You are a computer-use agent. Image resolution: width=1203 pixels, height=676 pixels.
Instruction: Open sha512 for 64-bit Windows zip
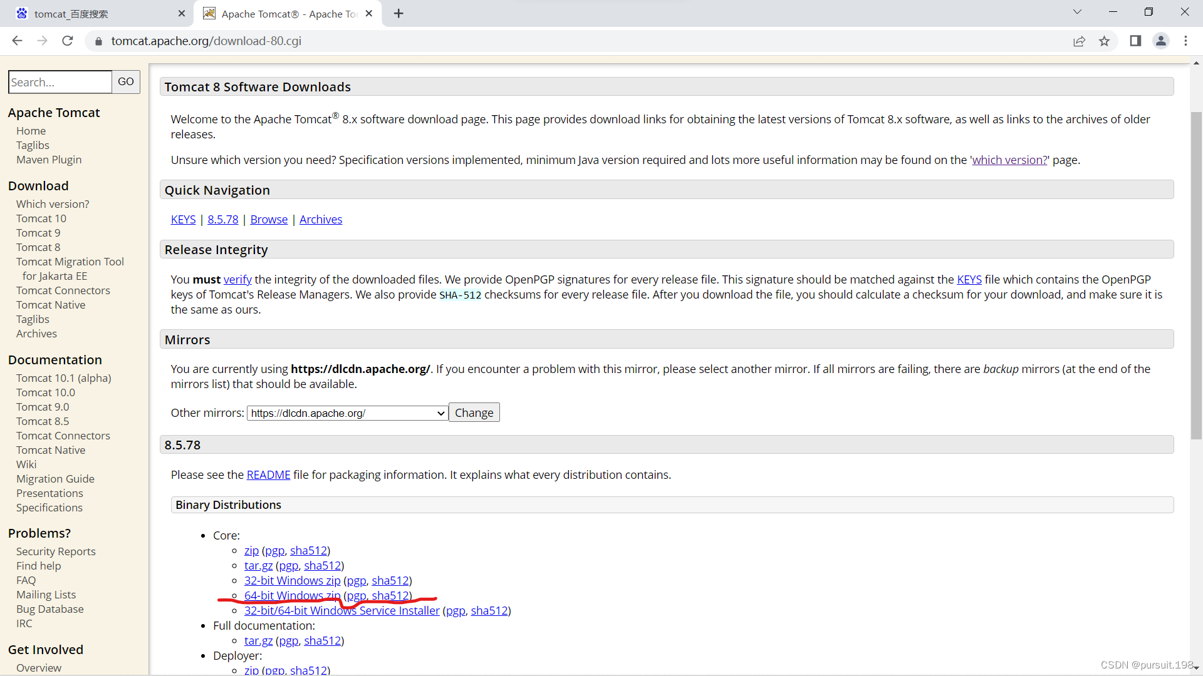tap(390, 596)
